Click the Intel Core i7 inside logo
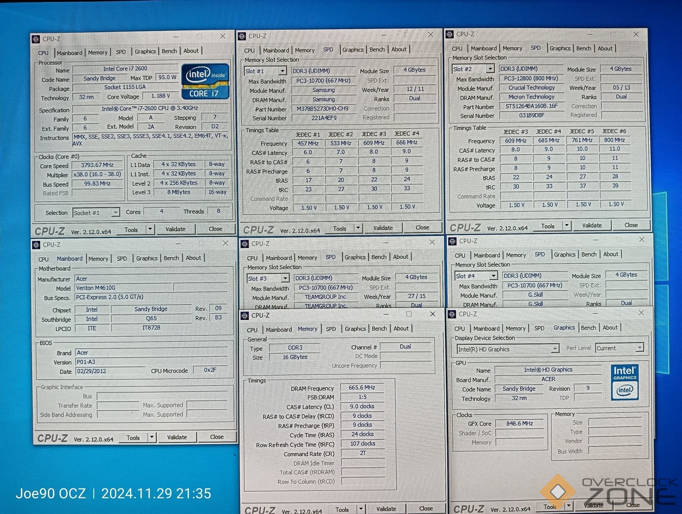Image resolution: width=682 pixels, height=514 pixels. 205,81
